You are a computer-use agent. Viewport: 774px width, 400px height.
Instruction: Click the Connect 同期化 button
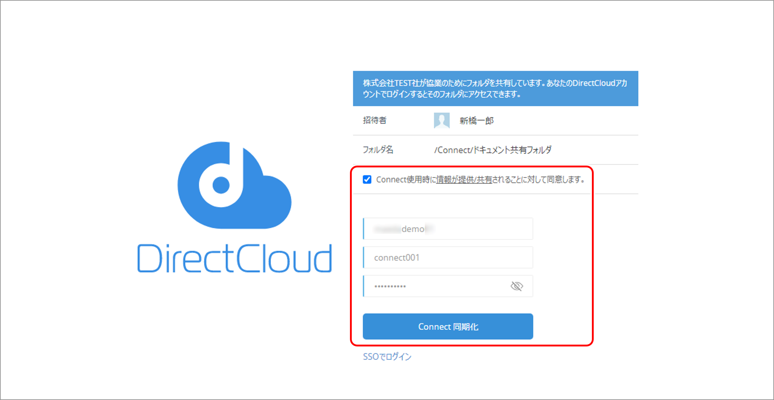(x=448, y=327)
